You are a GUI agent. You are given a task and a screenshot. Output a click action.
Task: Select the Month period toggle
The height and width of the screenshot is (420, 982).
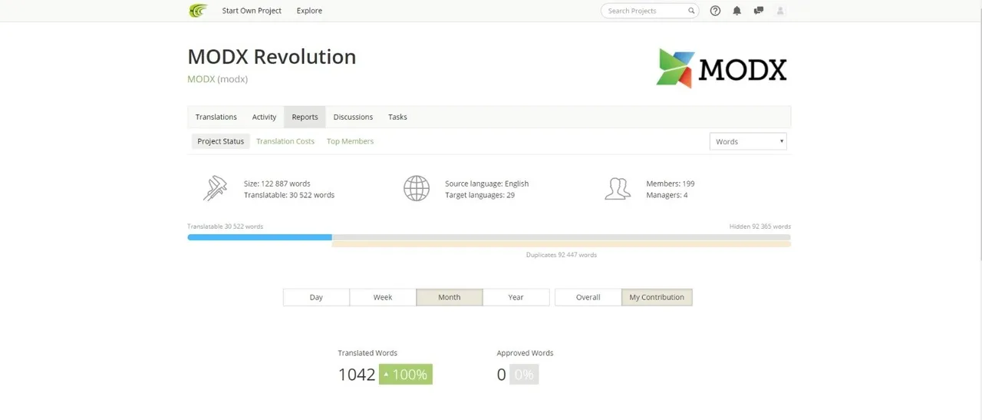pyautogui.click(x=450, y=297)
